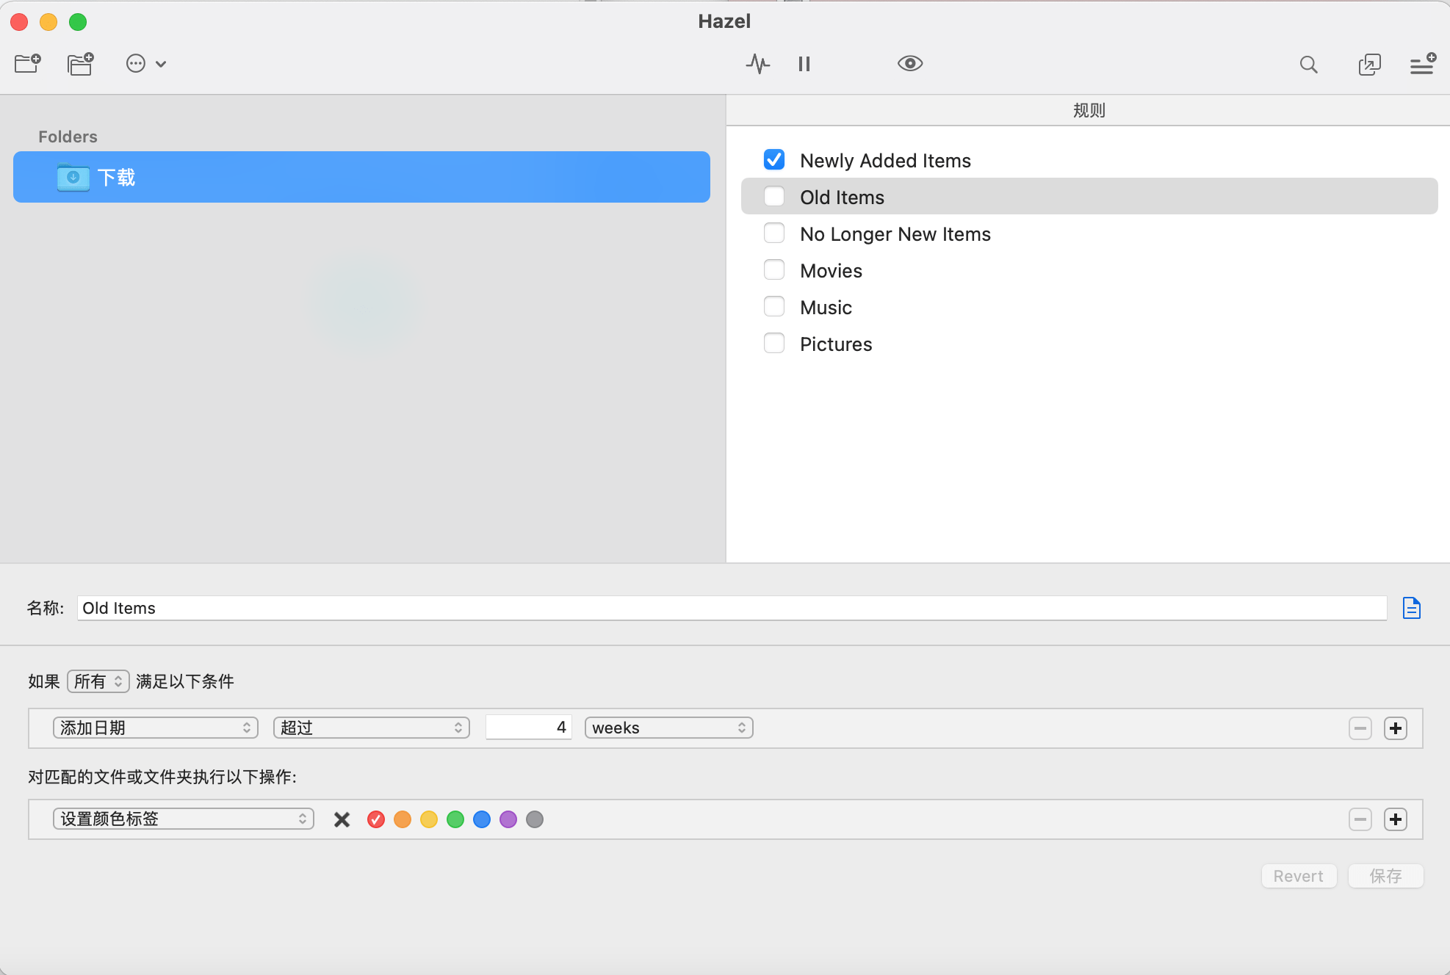The width and height of the screenshot is (1450, 975).
Task: Select the Music rule in list
Action: coord(826,308)
